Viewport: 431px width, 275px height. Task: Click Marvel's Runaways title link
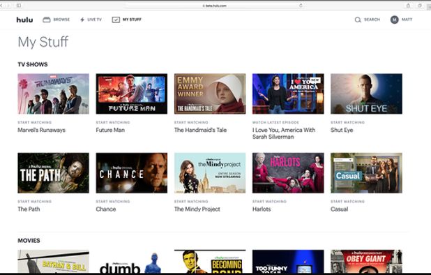tap(42, 130)
